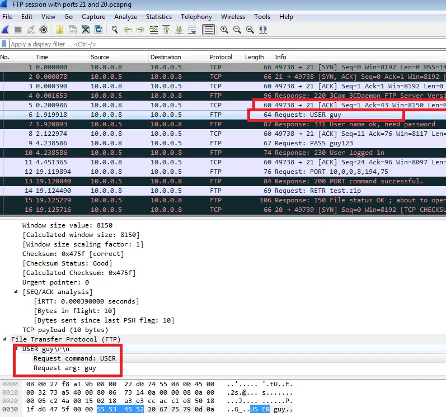Click the Go to specified packet icon
Screen dimensions: 446x417
click(x=153, y=30)
